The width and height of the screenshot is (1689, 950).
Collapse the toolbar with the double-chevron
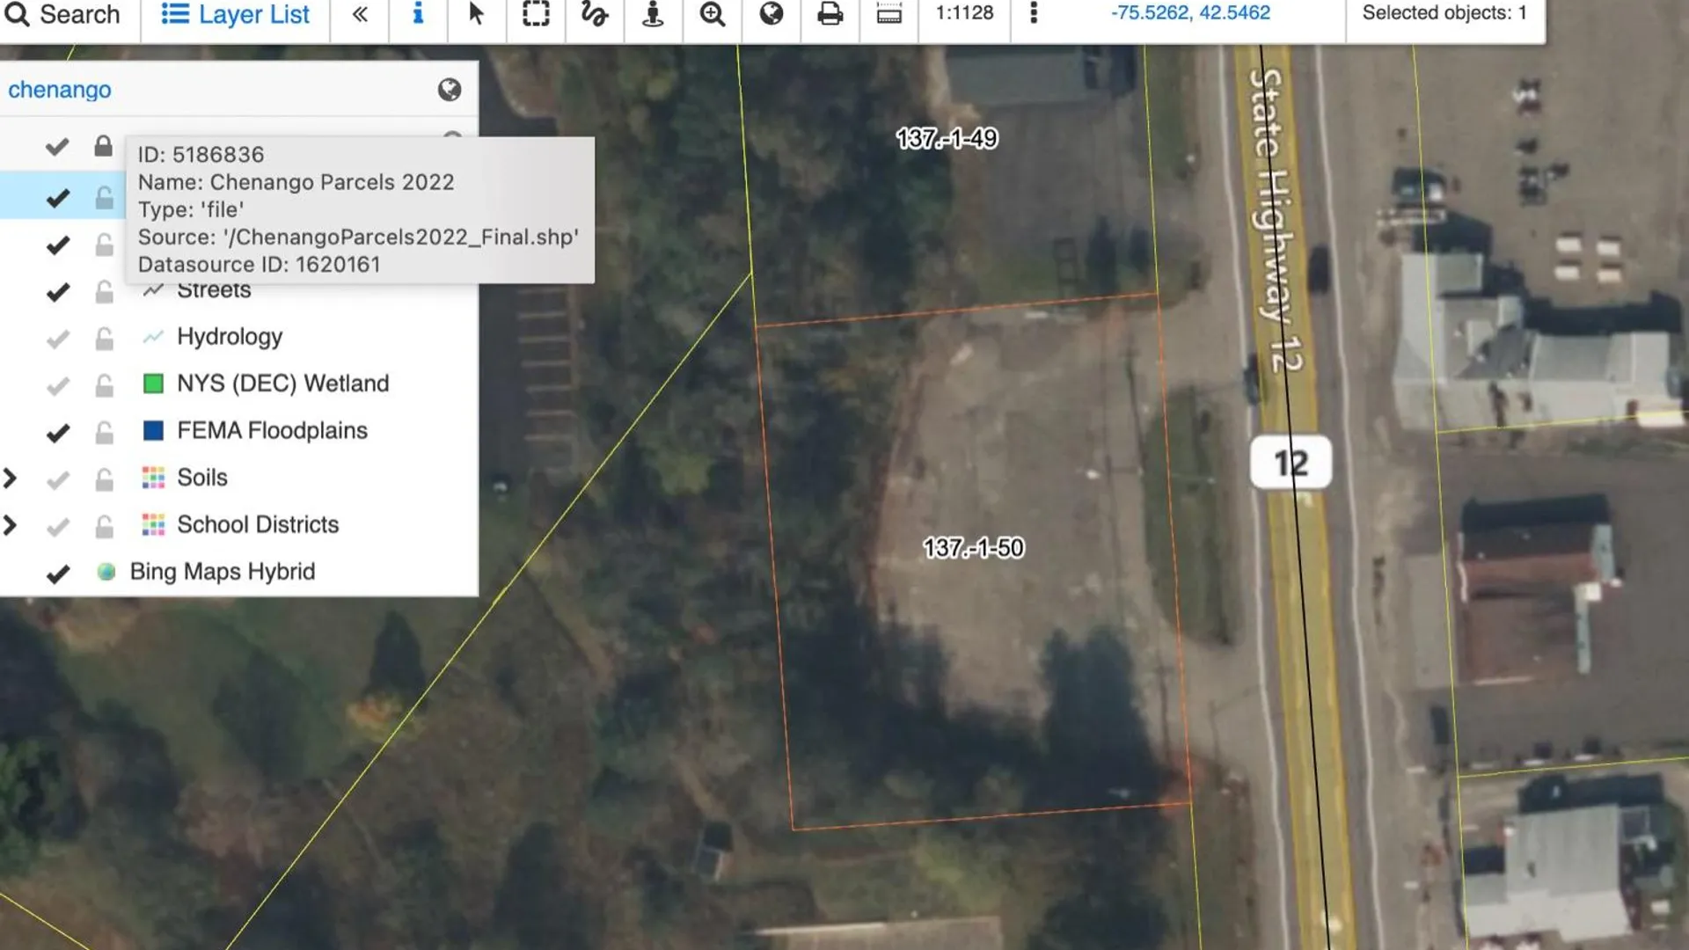358,14
